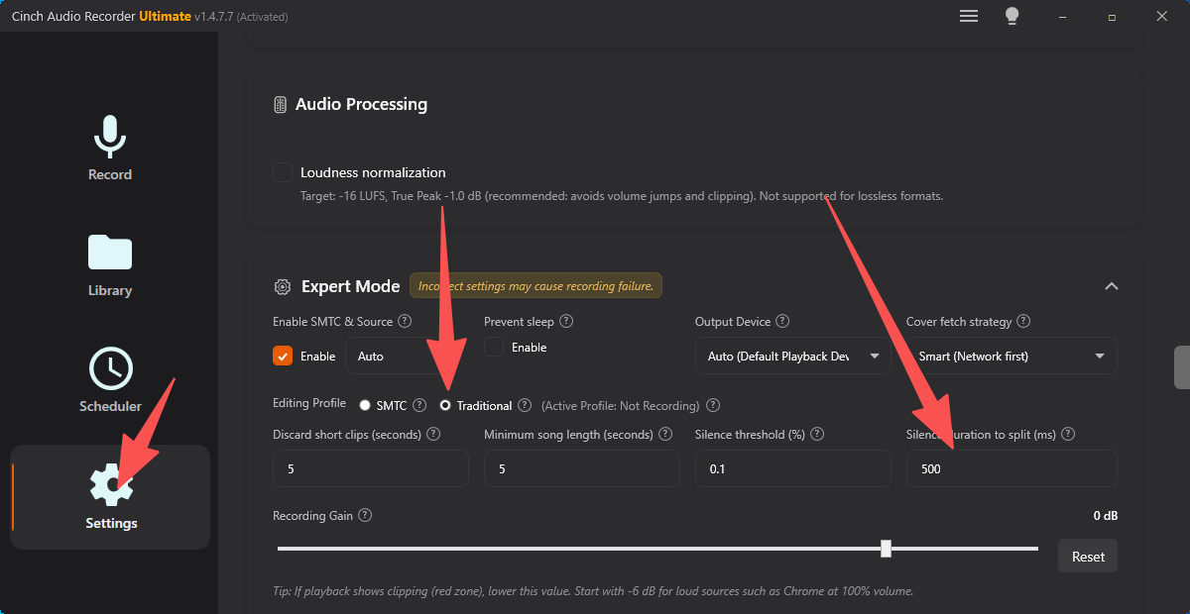The height and width of the screenshot is (614, 1190).
Task: Click help icon next to SMTC radio
Action: click(x=419, y=405)
